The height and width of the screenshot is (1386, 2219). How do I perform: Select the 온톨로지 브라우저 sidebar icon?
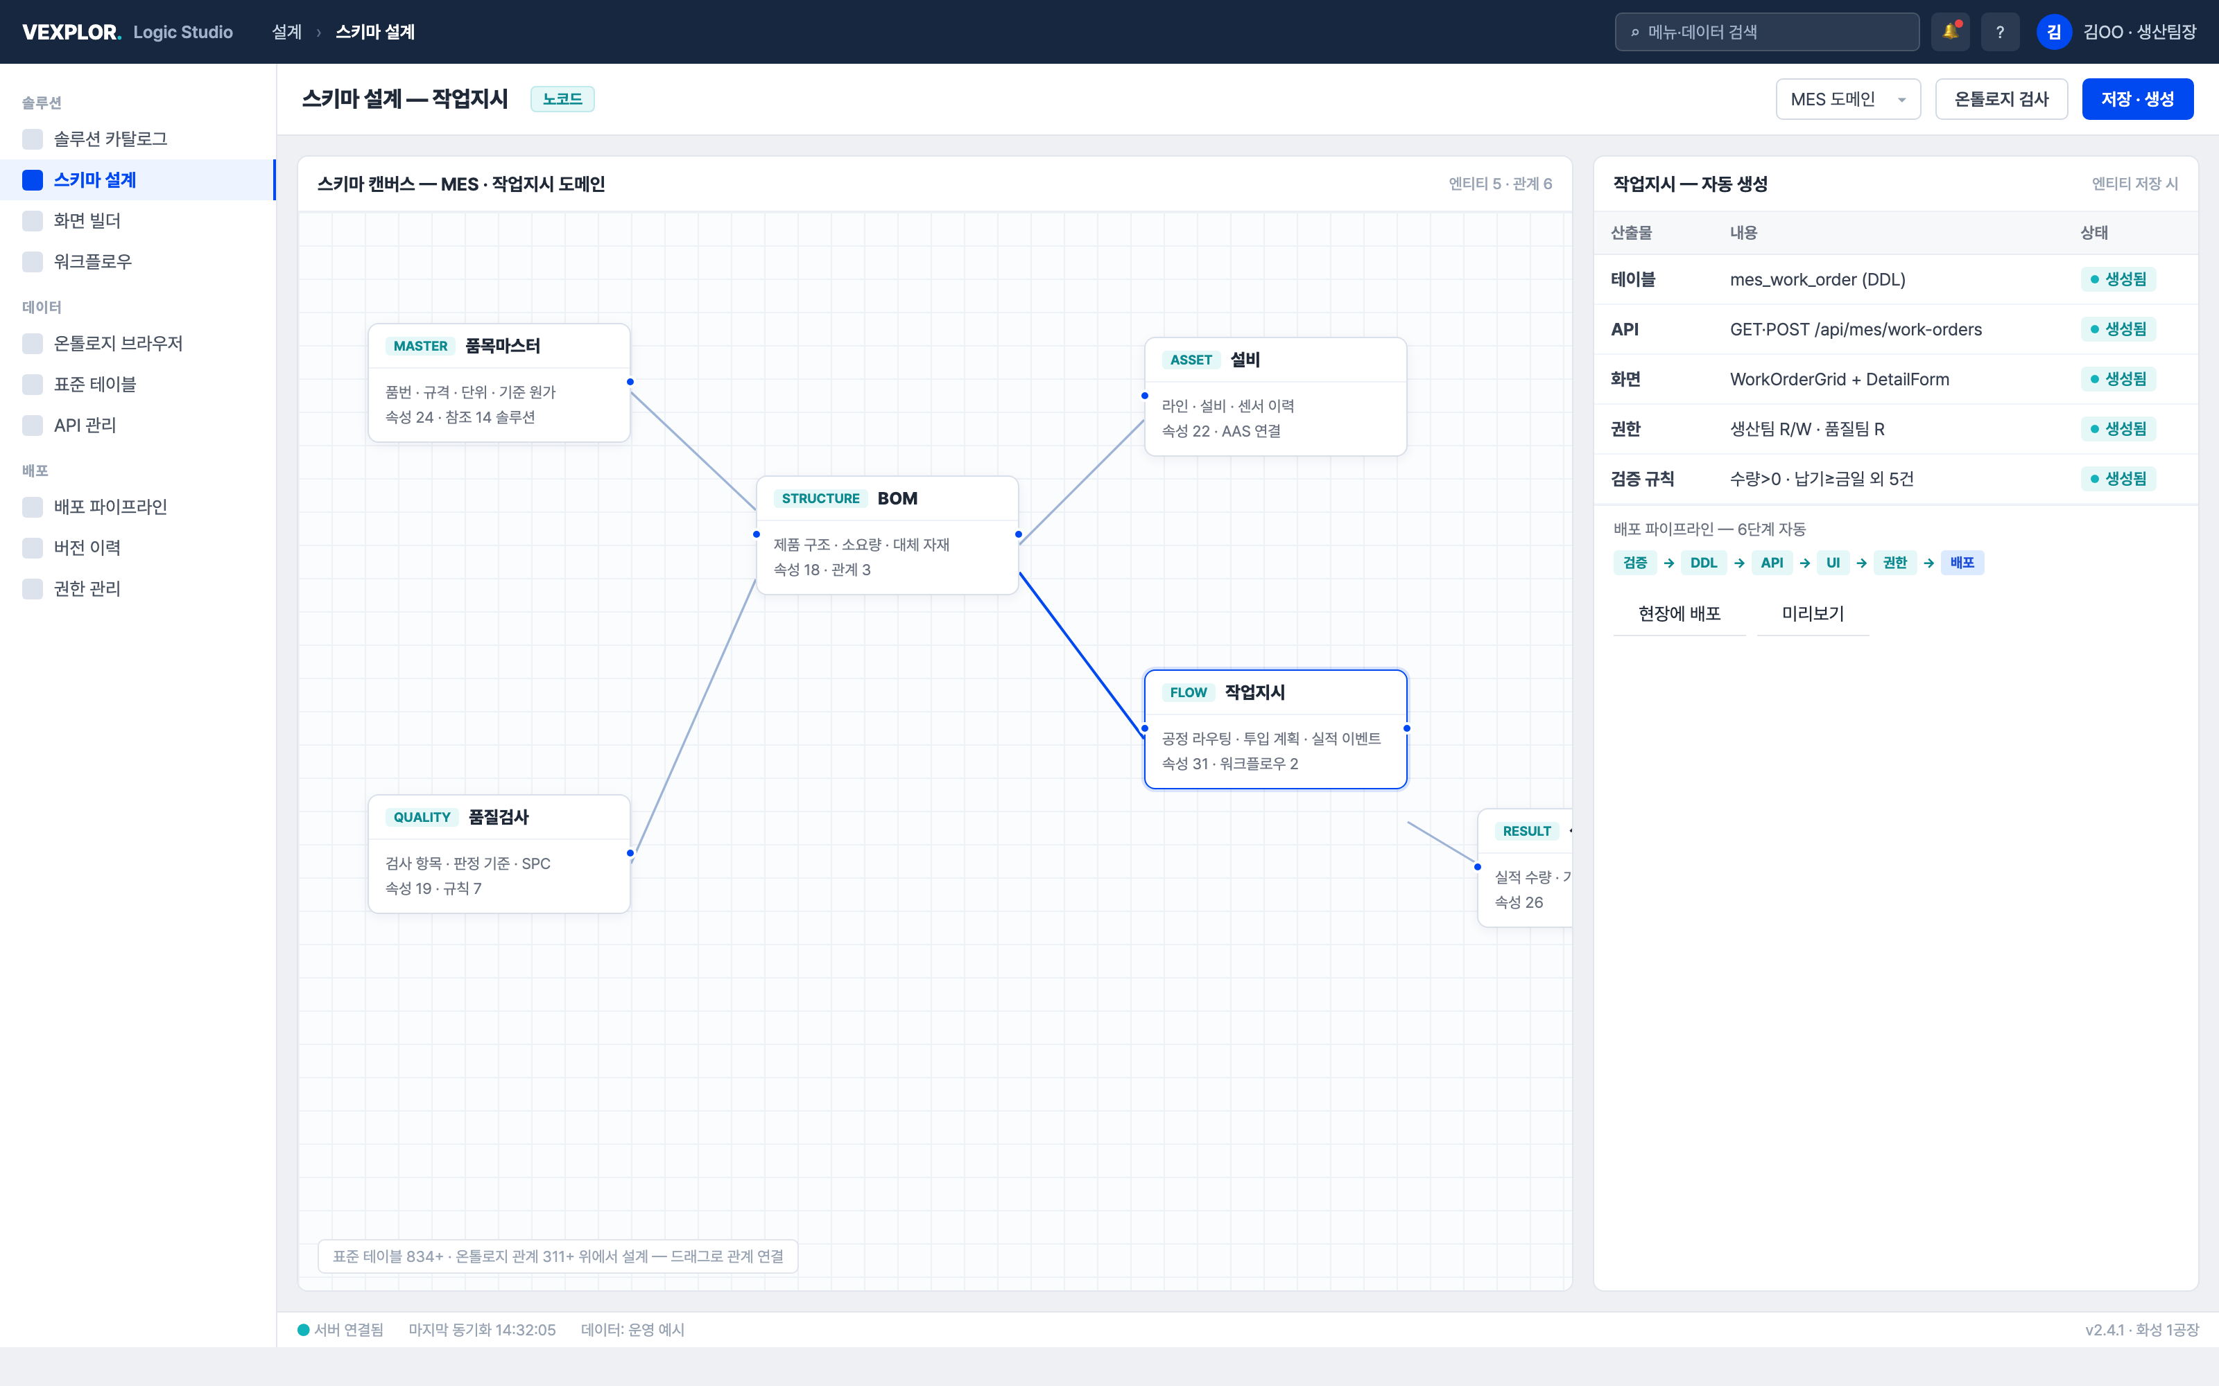click(33, 344)
